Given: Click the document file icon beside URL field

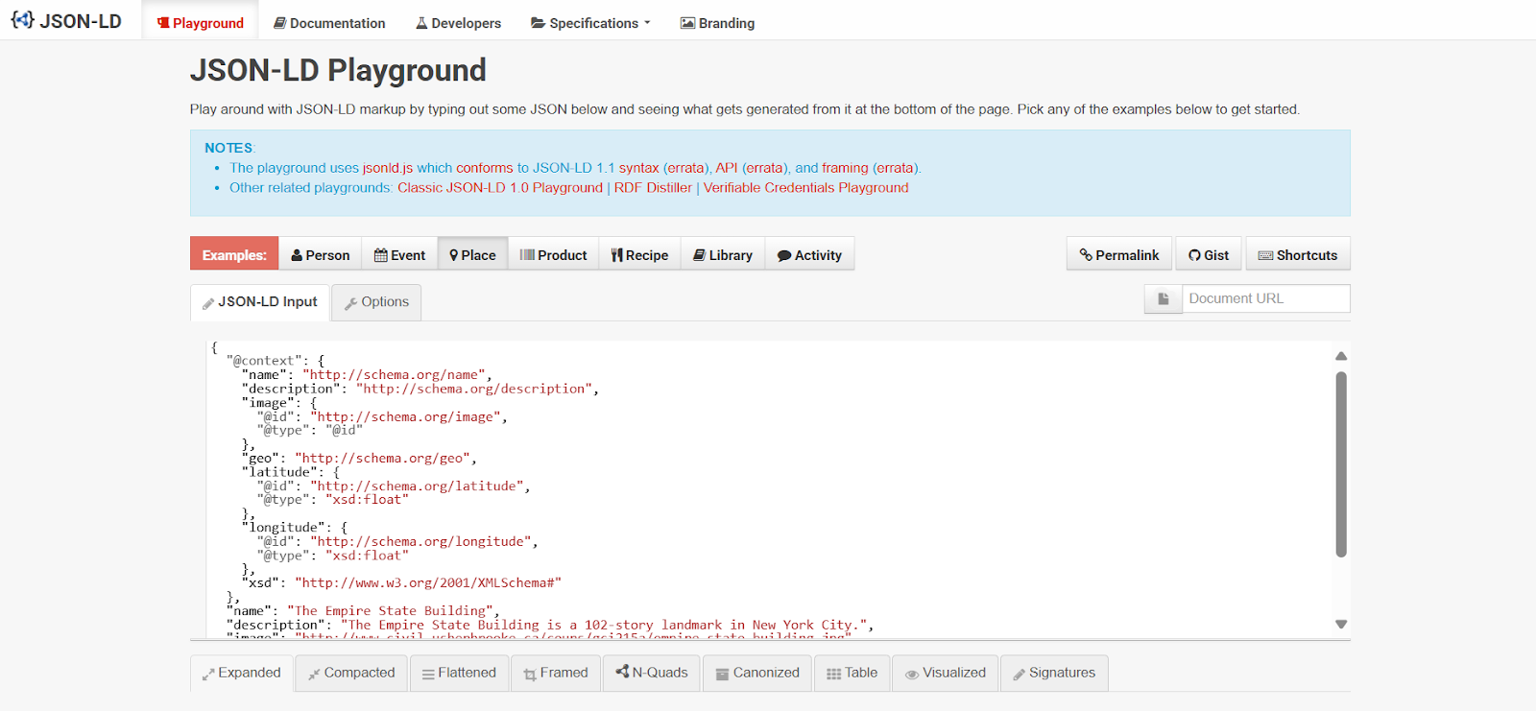Looking at the screenshot, I should [1164, 298].
